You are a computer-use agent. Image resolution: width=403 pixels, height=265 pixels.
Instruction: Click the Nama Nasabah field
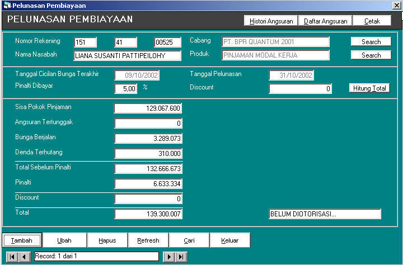(x=128, y=55)
